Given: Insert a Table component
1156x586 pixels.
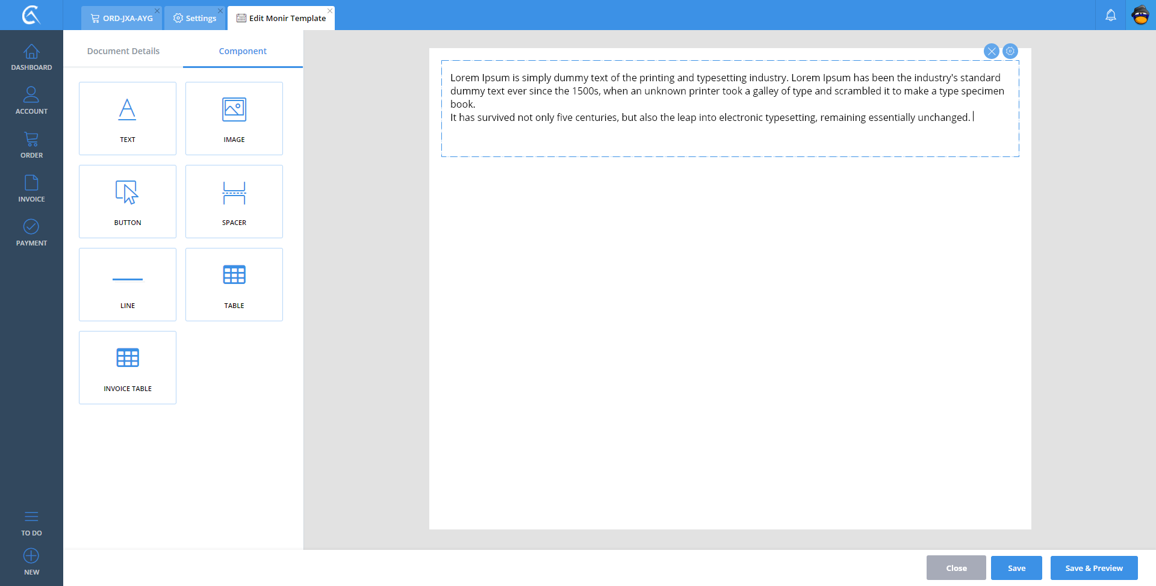Looking at the screenshot, I should (234, 285).
